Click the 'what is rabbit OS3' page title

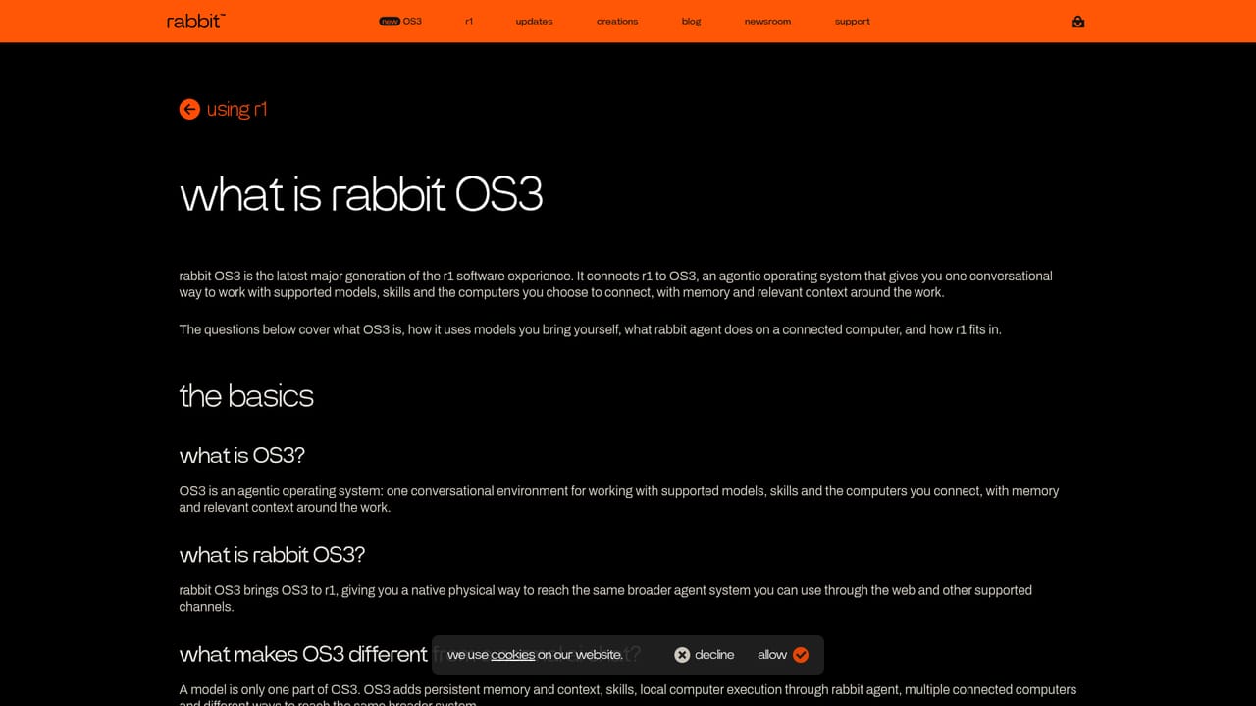pos(361,193)
